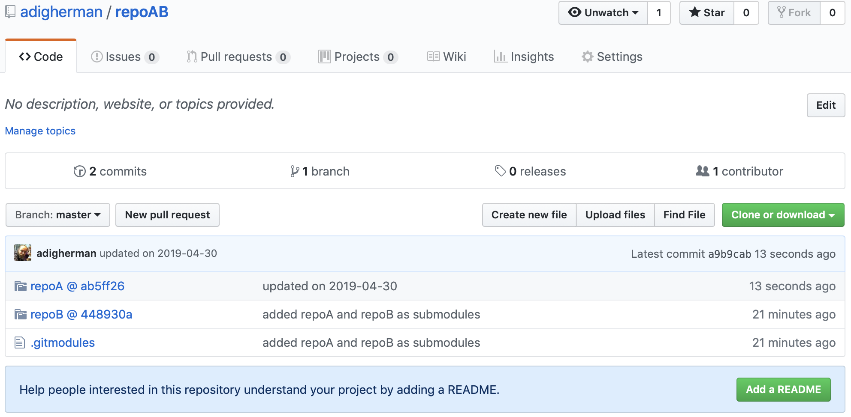851x417 pixels.
Task: View the 1 contributor page
Action: 739,171
